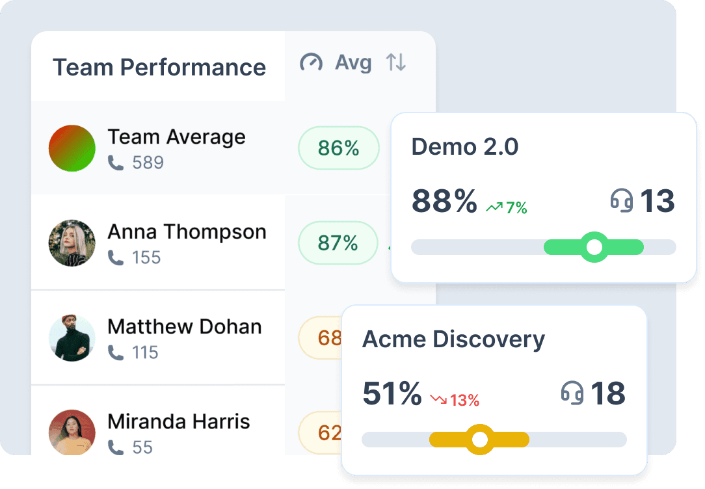Viewport: 705px width, 489px height.
Task: Click the sort arrows next to Avg
Action: (397, 63)
